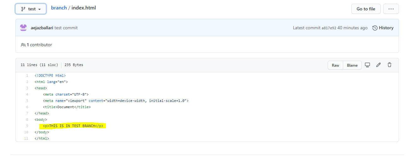416x156 pixels.
Task: Click the Go to file button
Action: click(x=366, y=9)
